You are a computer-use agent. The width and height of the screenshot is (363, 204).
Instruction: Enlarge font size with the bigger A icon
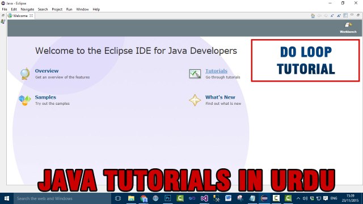click(339, 15)
